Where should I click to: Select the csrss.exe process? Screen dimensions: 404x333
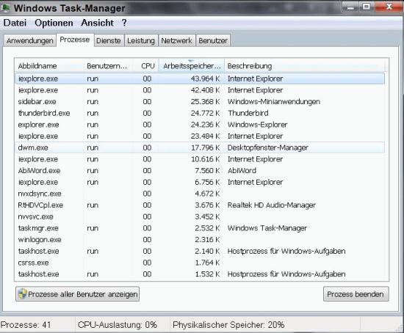200,263
